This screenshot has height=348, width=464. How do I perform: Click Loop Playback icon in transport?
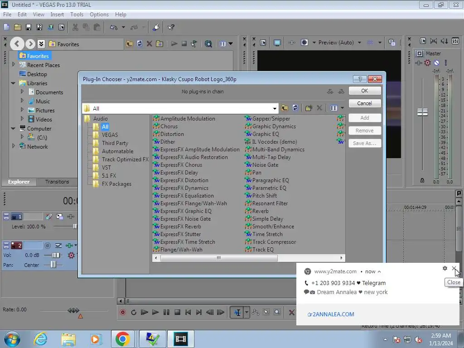coord(134,312)
